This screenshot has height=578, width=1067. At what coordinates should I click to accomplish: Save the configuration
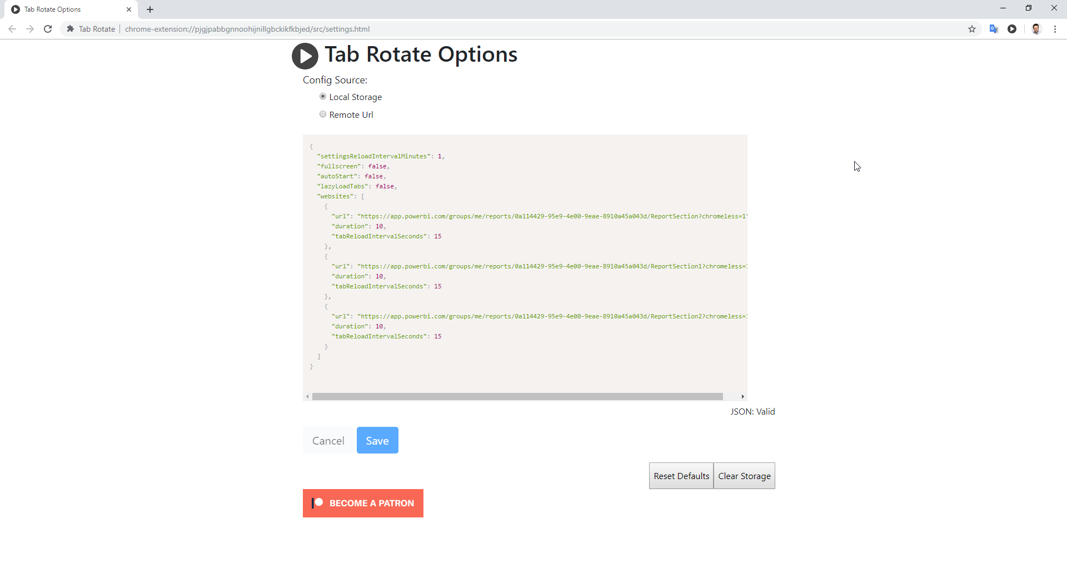(377, 441)
